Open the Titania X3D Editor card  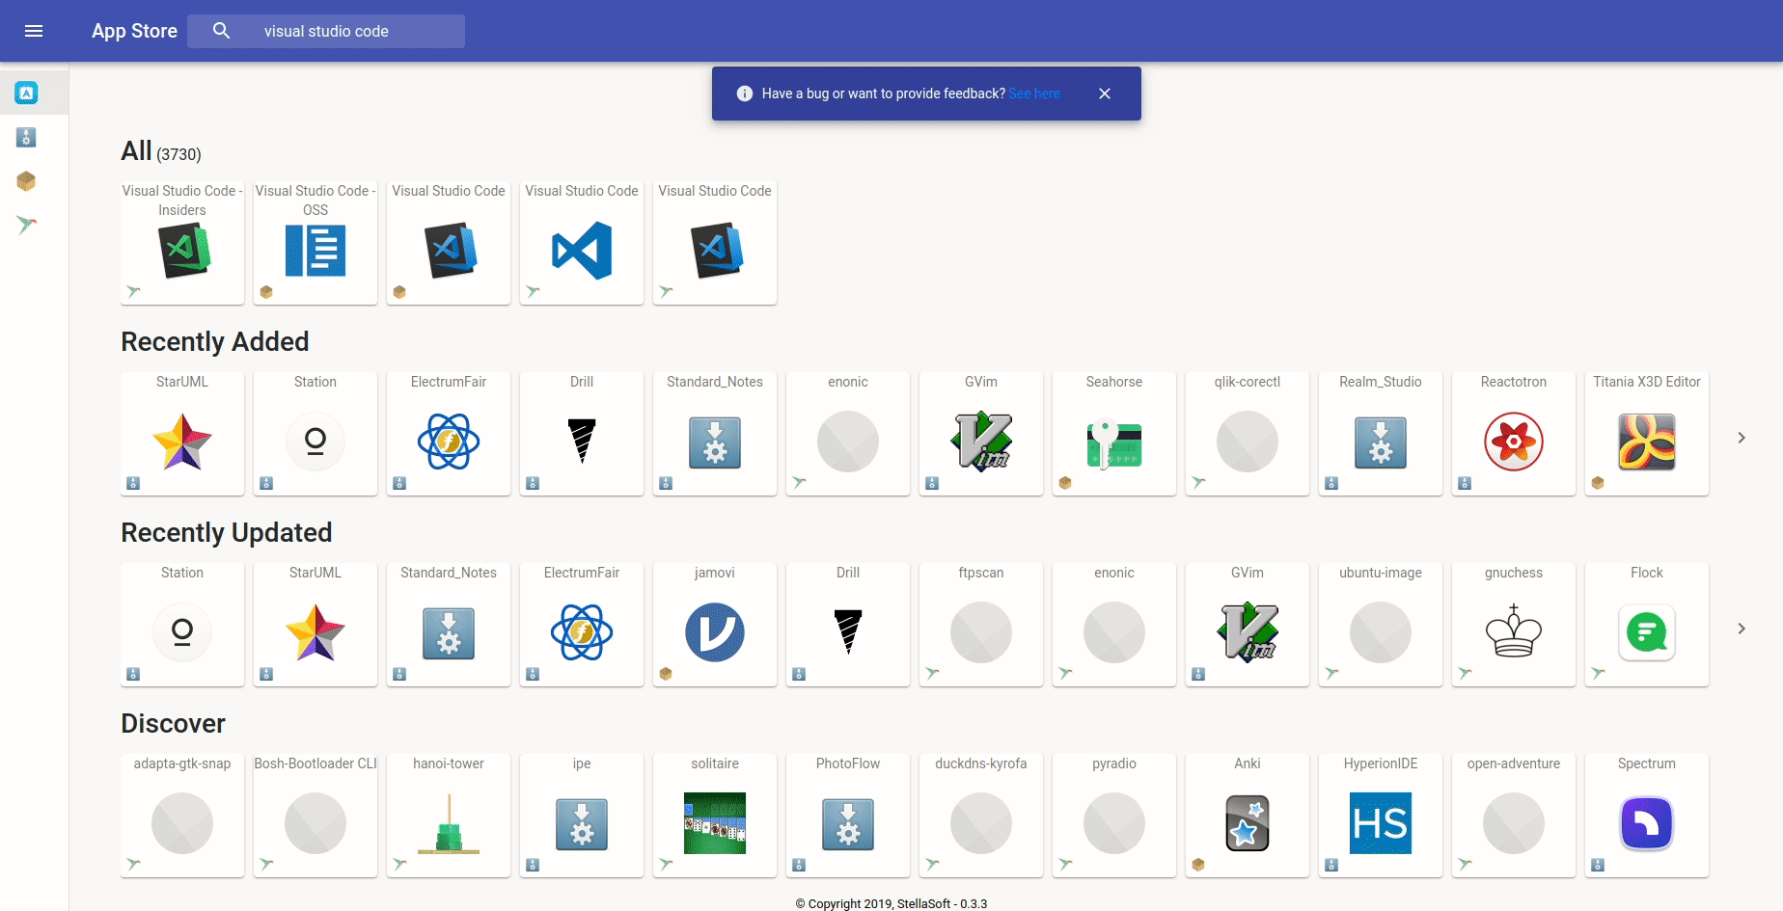pyautogui.click(x=1647, y=434)
